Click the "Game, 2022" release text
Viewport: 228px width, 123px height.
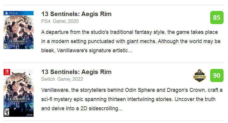(70, 79)
